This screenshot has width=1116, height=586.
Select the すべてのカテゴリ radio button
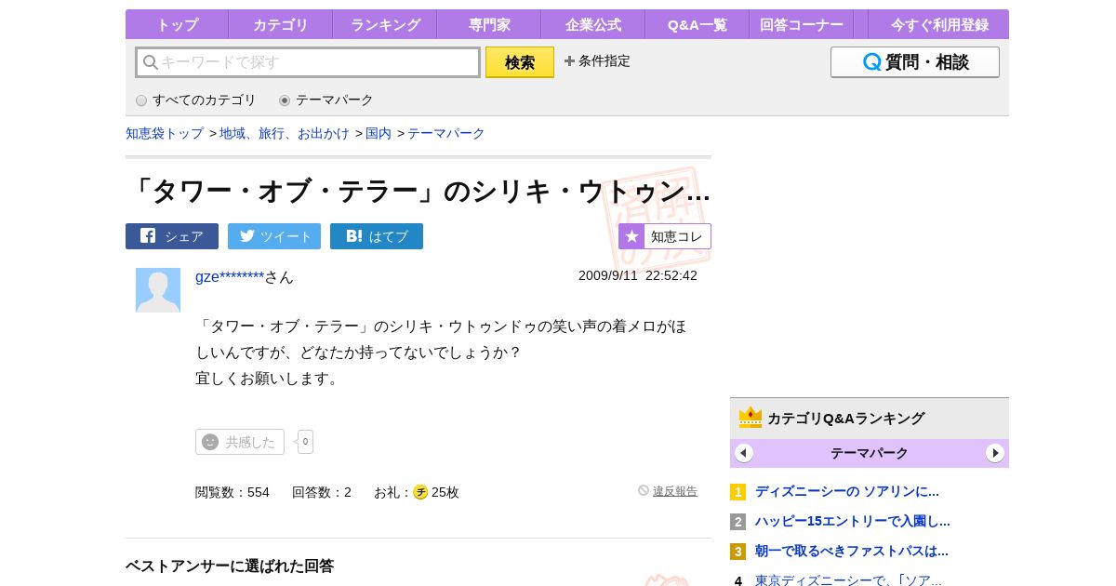click(x=141, y=100)
